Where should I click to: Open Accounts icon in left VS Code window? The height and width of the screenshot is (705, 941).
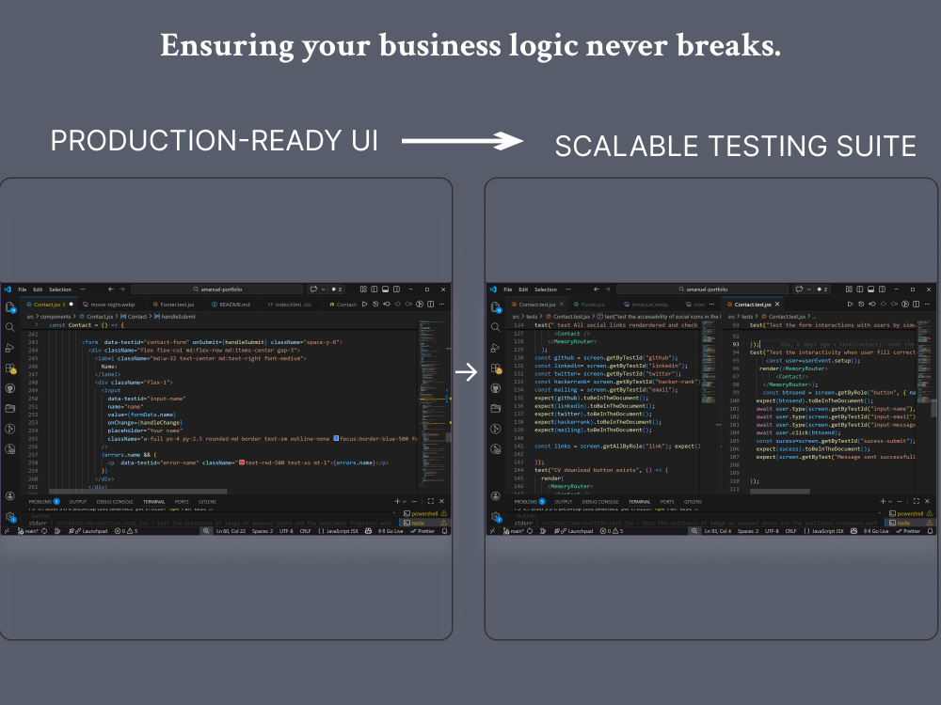(10, 496)
